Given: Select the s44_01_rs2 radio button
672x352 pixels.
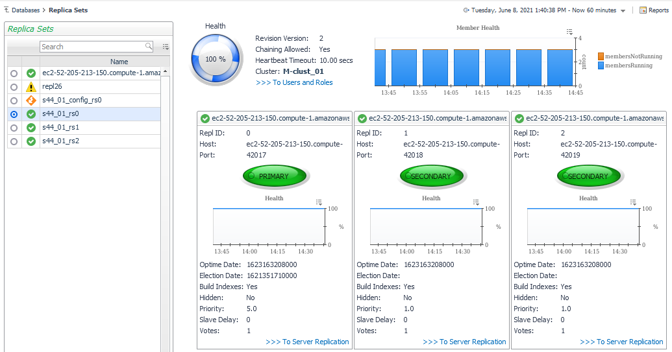Looking at the screenshot, I should point(14,141).
